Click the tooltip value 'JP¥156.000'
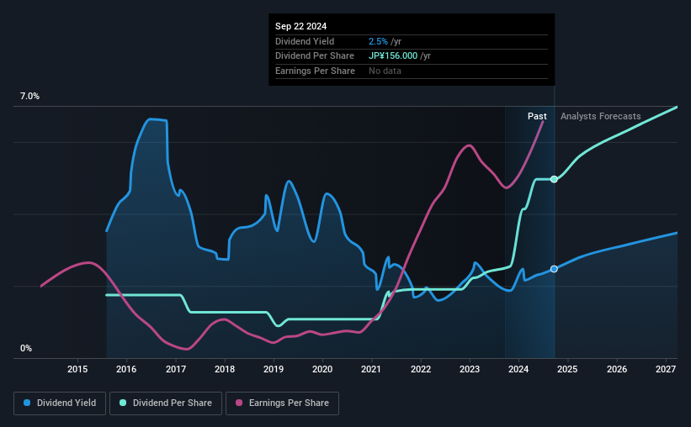 coord(393,56)
